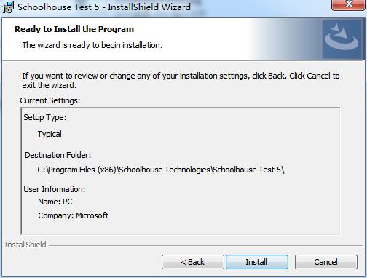Screen dimensions: 367x278
Task: Click the Install button
Action: pyautogui.click(x=257, y=262)
